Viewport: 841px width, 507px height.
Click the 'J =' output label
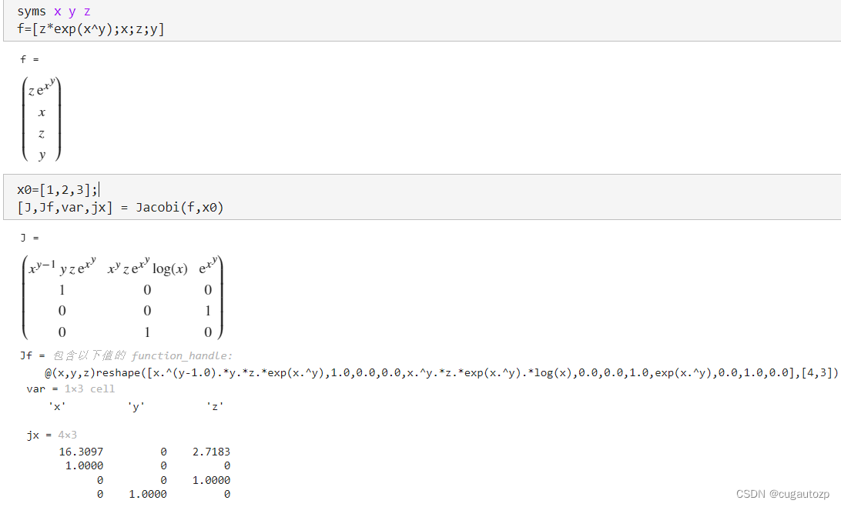[x=29, y=238]
